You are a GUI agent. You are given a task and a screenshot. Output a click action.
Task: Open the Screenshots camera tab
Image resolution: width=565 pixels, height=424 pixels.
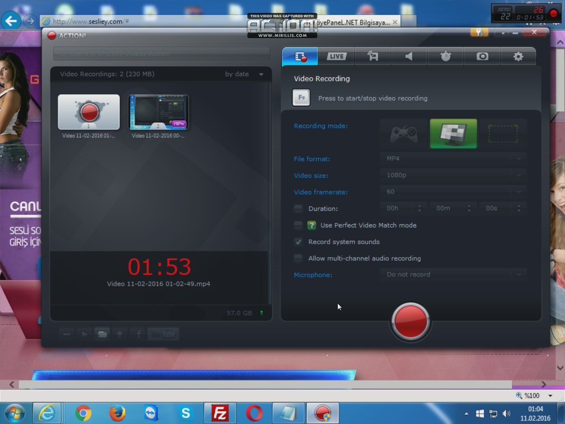tap(482, 57)
